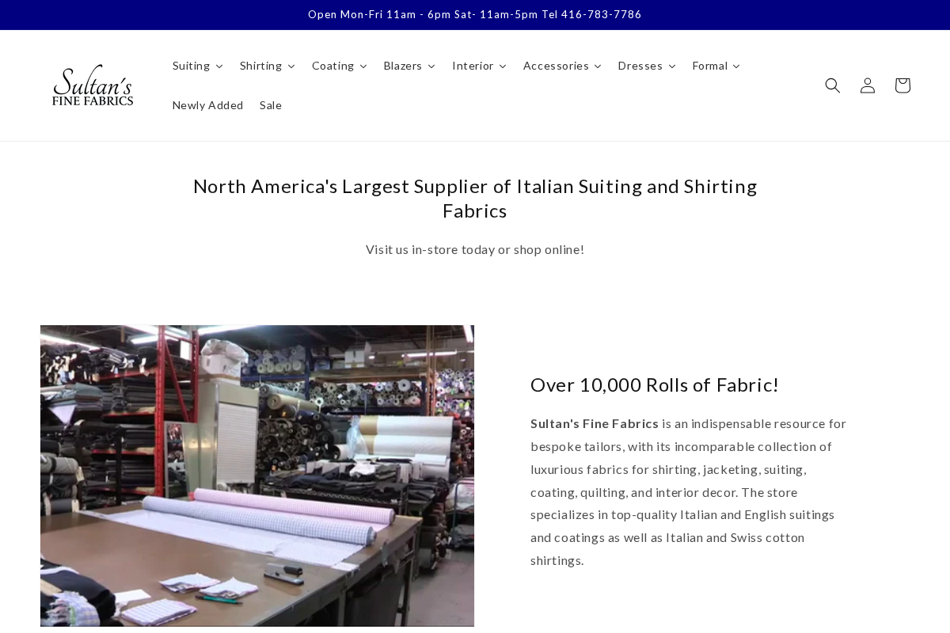
Task: Open the shopping cart icon
Action: [902, 85]
